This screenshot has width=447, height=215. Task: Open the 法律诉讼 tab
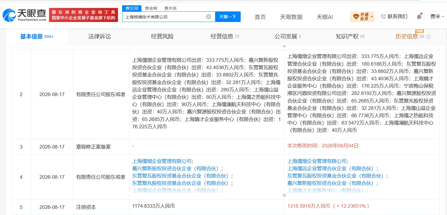pyautogui.click(x=99, y=37)
